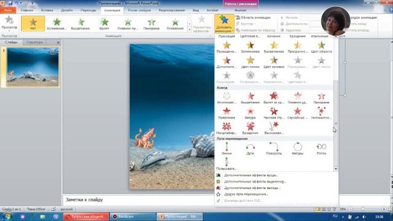
Task: Expand the animation gallery with the More arrow
Action: [x=190, y=30]
